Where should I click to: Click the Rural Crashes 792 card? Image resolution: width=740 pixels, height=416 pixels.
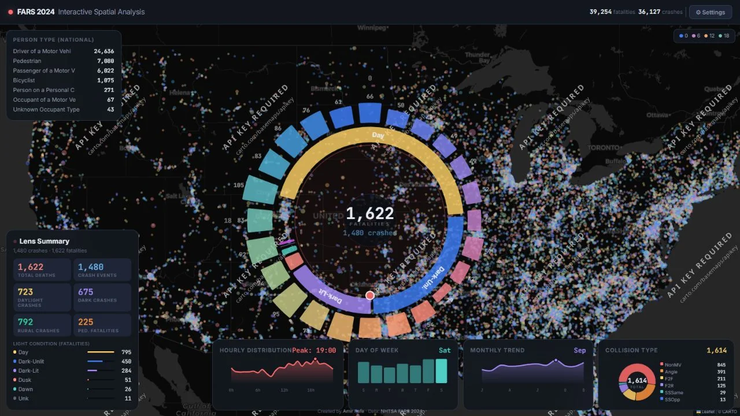click(42, 325)
